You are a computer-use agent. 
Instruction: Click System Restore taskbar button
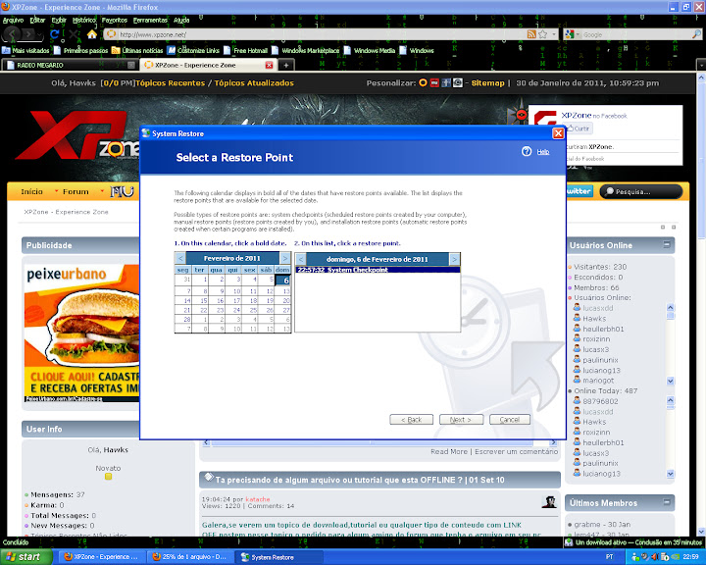278,557
